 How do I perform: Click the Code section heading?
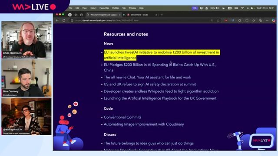[108, 109]
